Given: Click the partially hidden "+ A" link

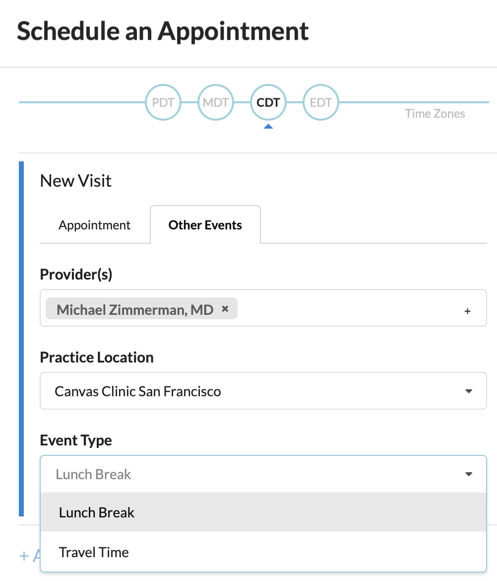Looking at the screenshot, I should [29, 555].
